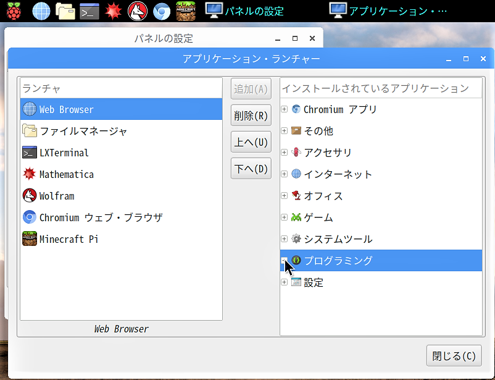This screenshot has width=495, height=380.
Task: Click the 追加(A) add button
Action: 251,89
